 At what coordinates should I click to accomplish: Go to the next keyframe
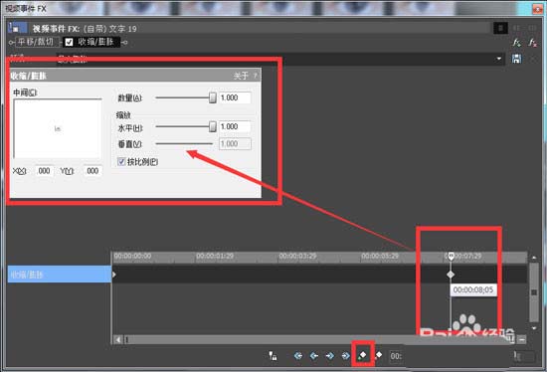tap(329, 356)
